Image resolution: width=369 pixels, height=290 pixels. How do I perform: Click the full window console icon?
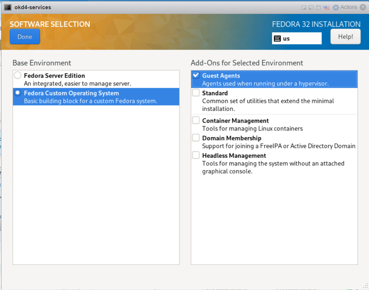coord(318,8)
